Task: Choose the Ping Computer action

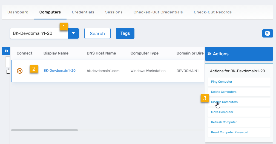Action: coord(222,82)
